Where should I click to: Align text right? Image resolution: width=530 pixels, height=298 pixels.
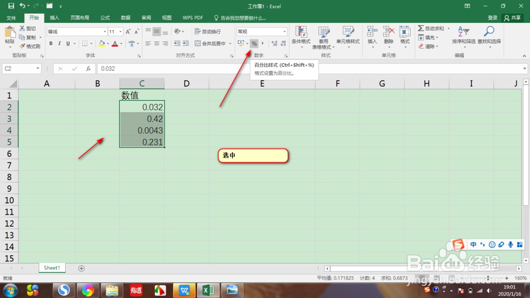tap(165, 43)
